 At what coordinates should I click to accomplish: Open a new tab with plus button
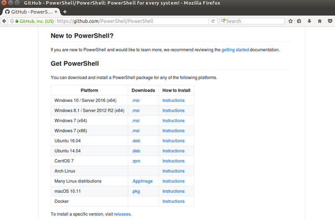coord(65,12)
